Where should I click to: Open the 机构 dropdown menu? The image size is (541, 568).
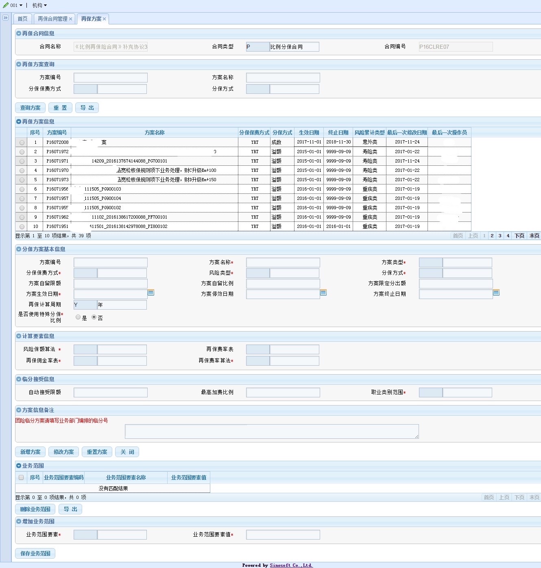(x=39, y=5)
